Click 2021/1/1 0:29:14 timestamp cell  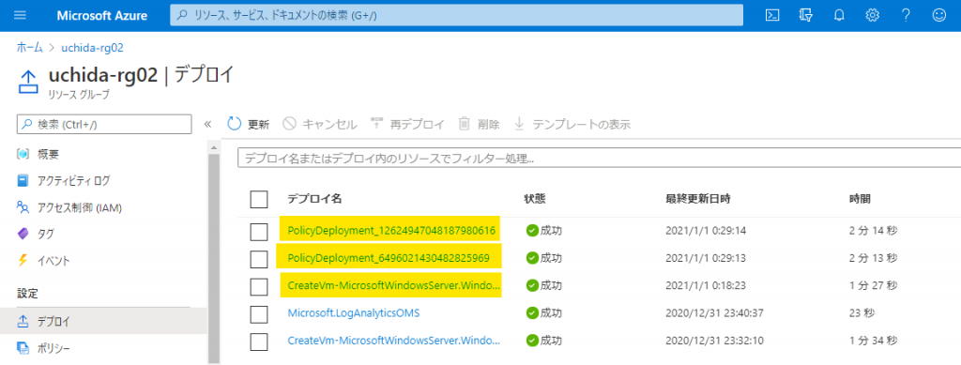pyautogui.click(x=706, y=231)
